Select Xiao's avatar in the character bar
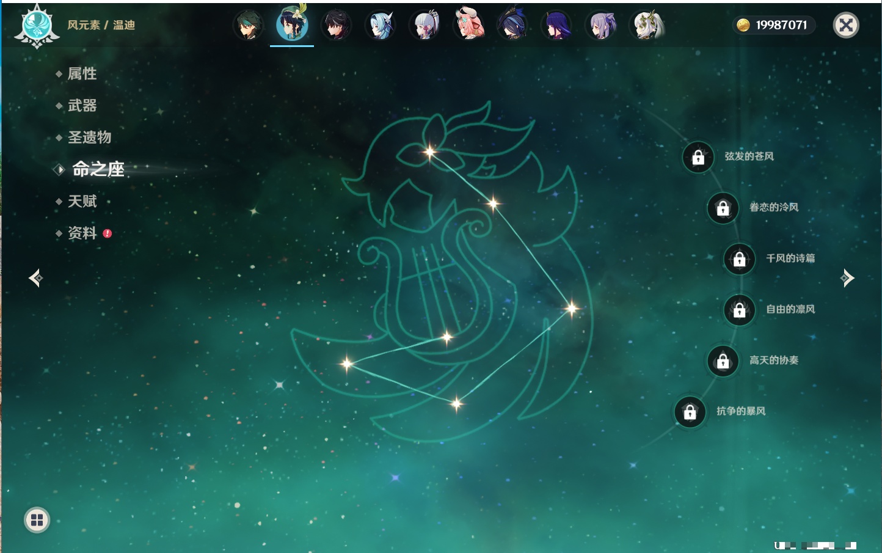This screenshot has width=882, height=553. click(248, 25)
